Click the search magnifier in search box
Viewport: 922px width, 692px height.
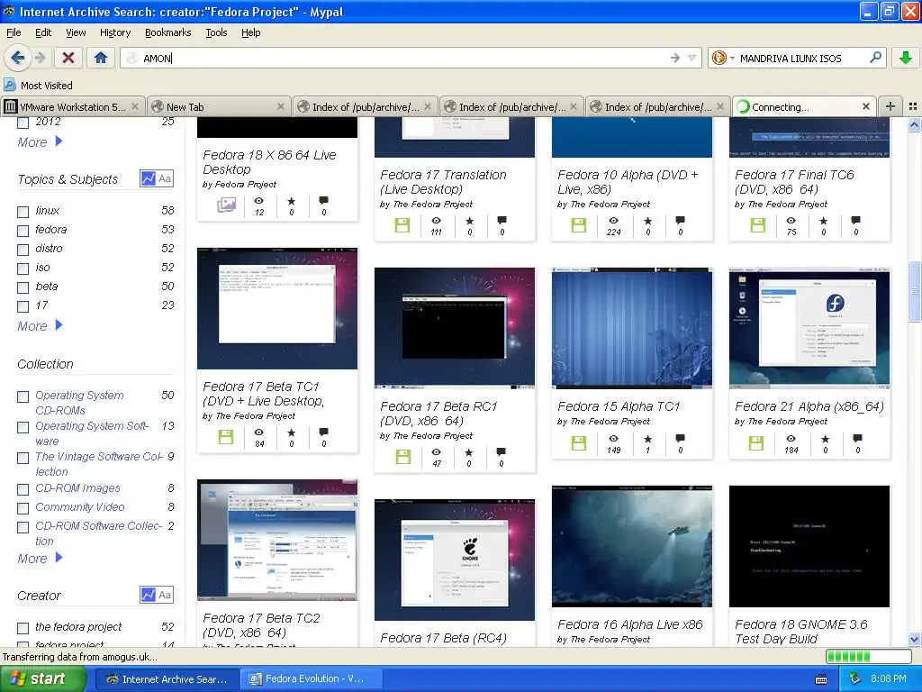(x=875, y=58)
